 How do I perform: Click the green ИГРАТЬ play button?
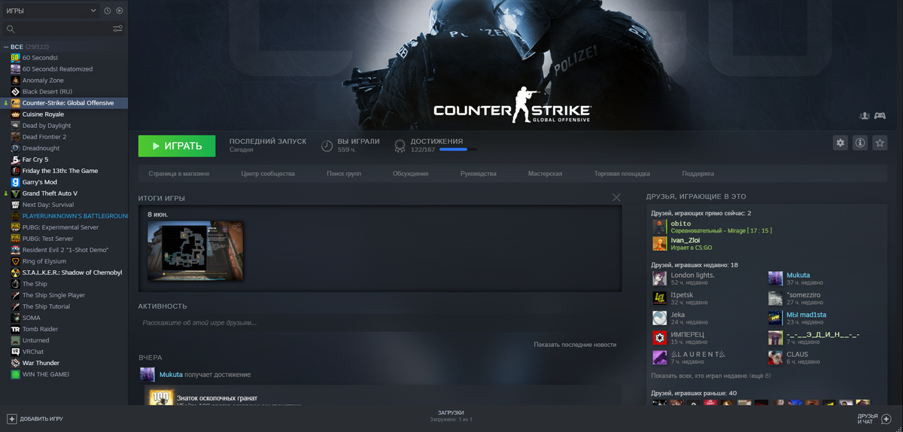point(177,146)
